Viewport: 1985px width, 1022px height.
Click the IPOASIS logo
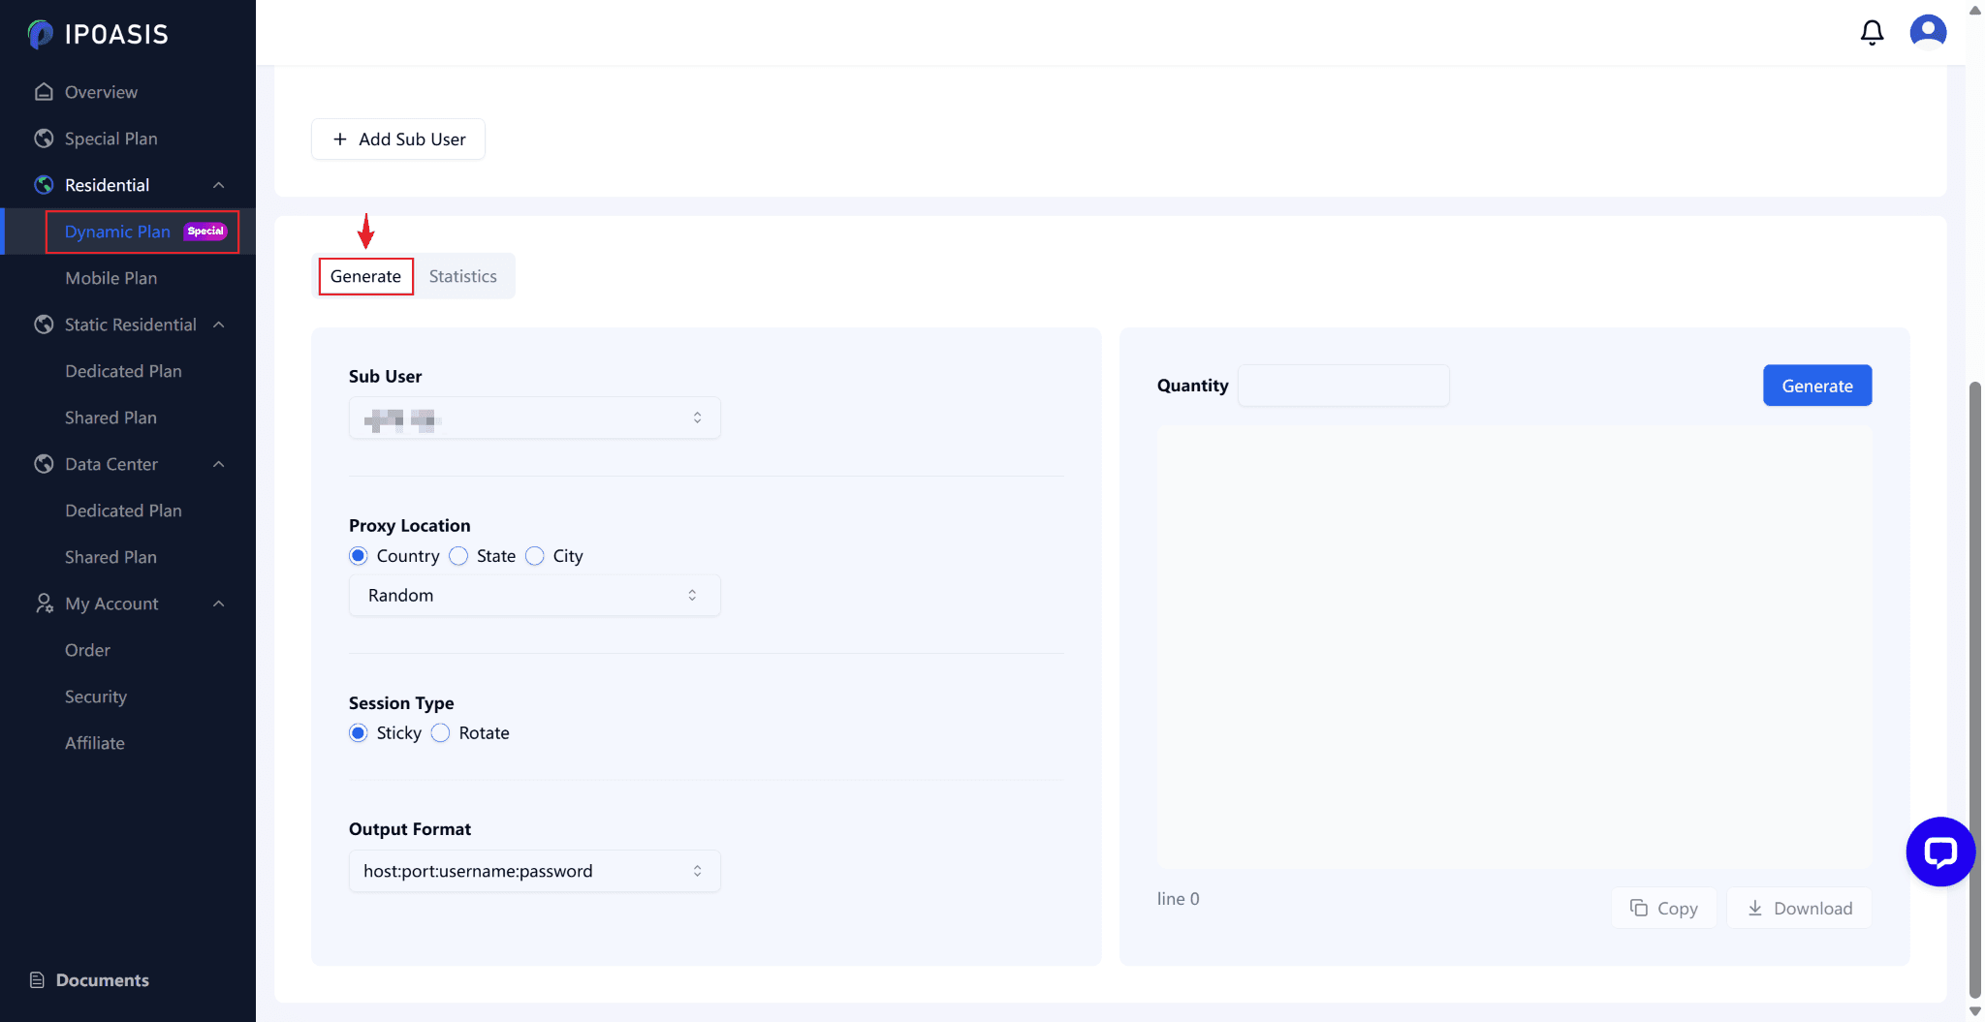98,34
